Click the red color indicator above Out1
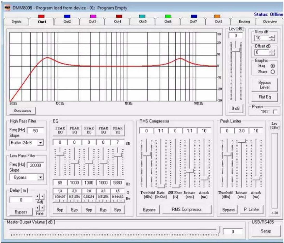The image size is (284, 243). pos(41,16)
